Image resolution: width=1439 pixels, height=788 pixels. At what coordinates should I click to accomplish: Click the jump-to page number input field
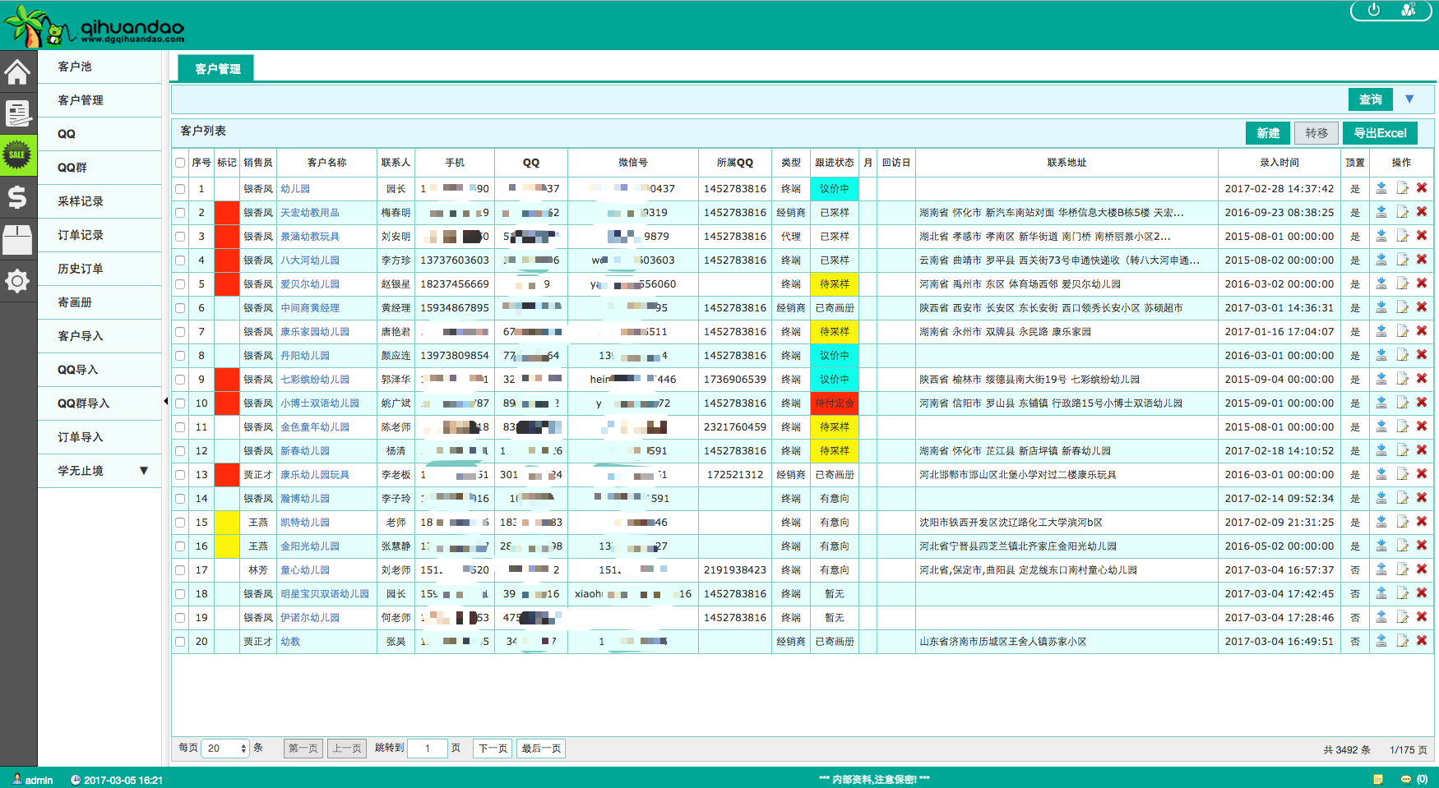[x=428, y=749]
